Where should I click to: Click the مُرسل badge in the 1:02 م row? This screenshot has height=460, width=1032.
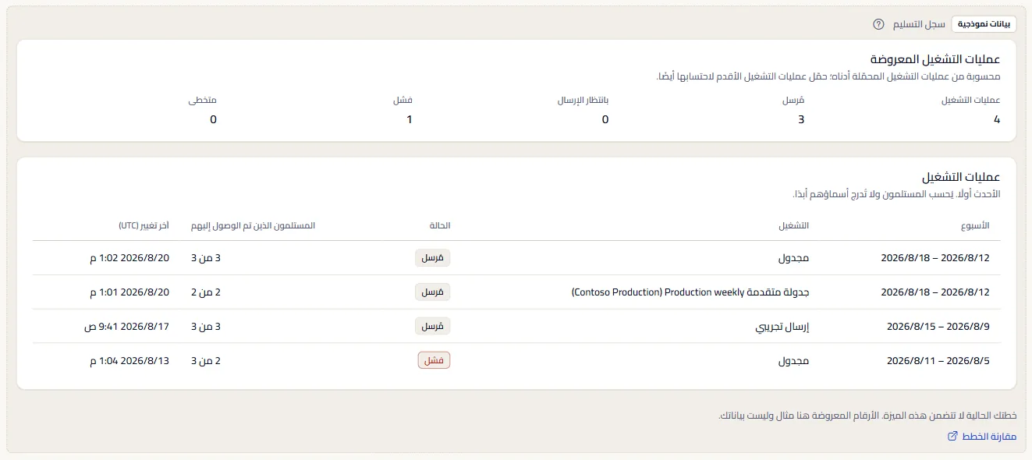click(x=432, y=258)
